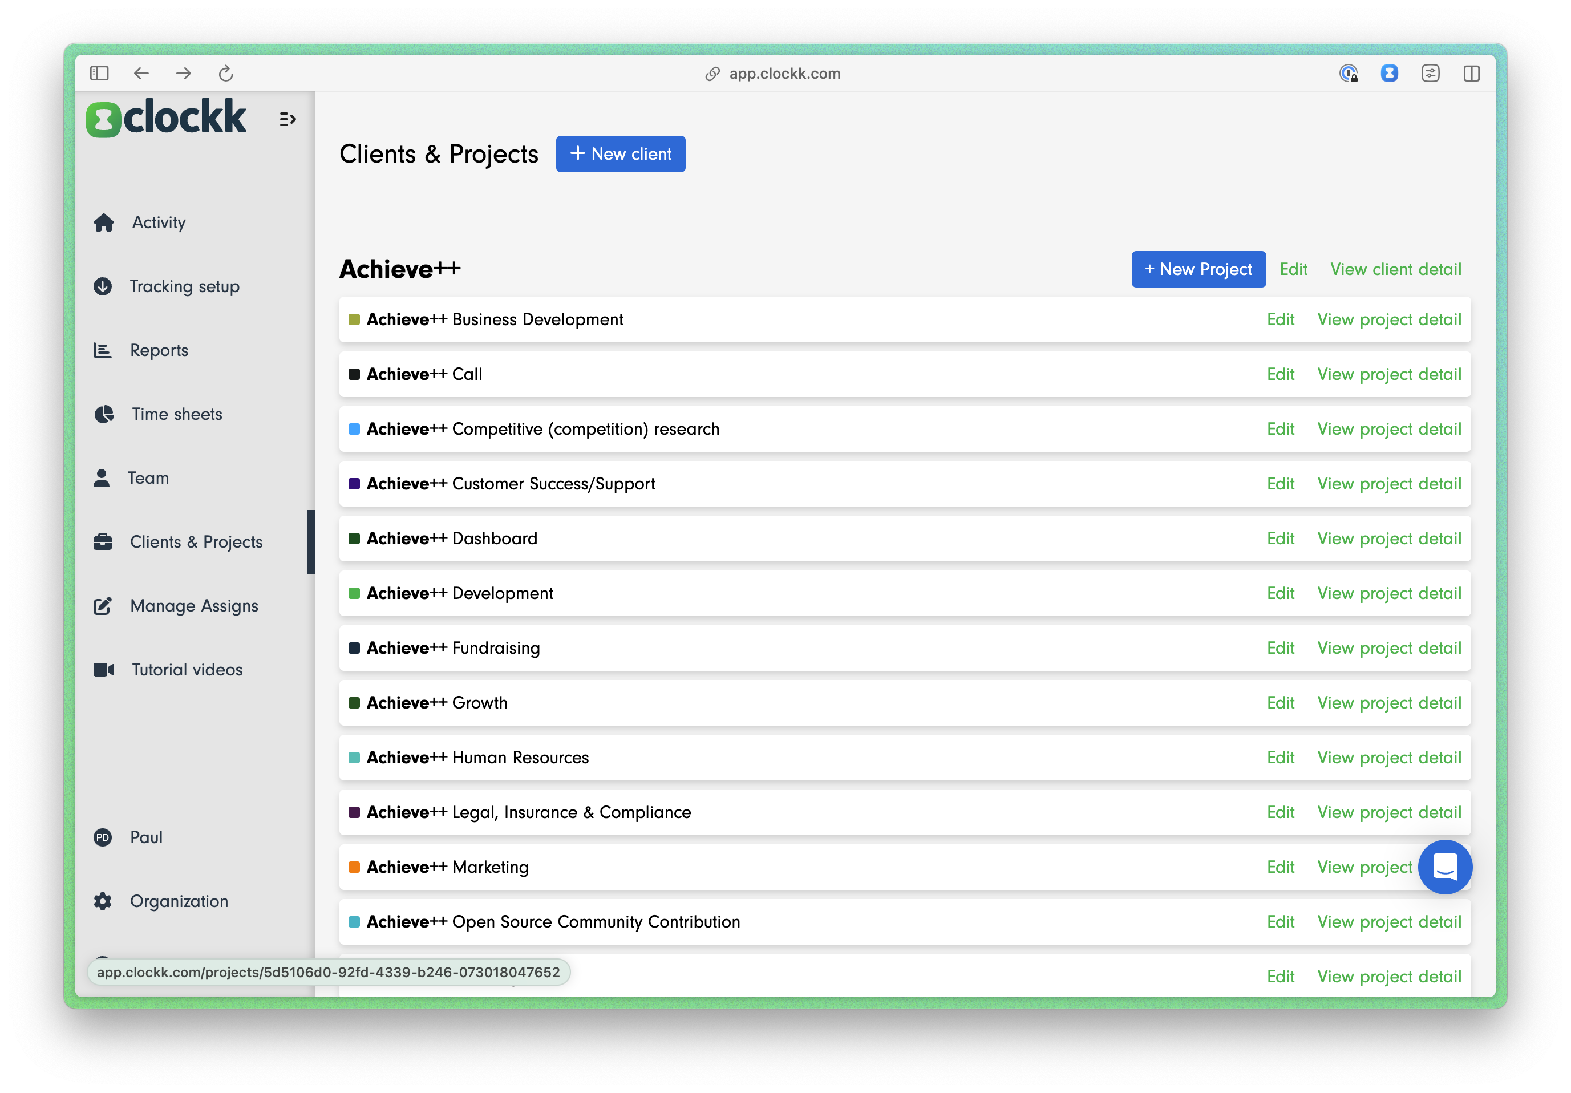Click blue color swatch for Competitive research
This screenshot has height=1093, width=1571.
[354, 429]
